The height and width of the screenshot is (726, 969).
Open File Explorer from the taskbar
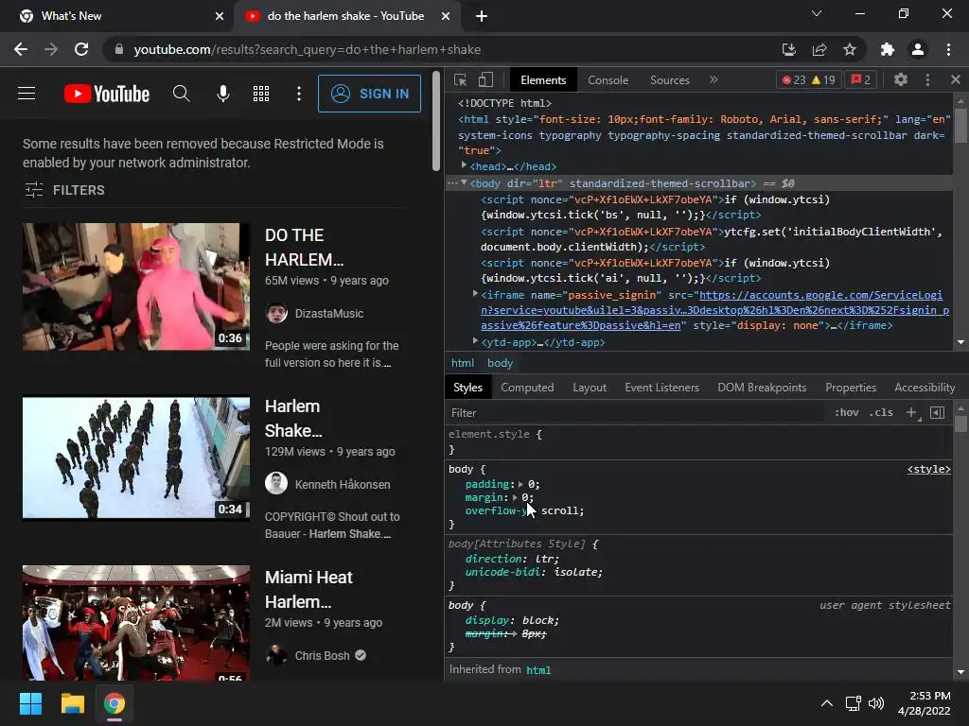coord(72,703)
